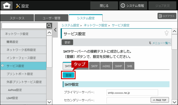Add Service Settings to favorites with star icon

click(167, 33)
